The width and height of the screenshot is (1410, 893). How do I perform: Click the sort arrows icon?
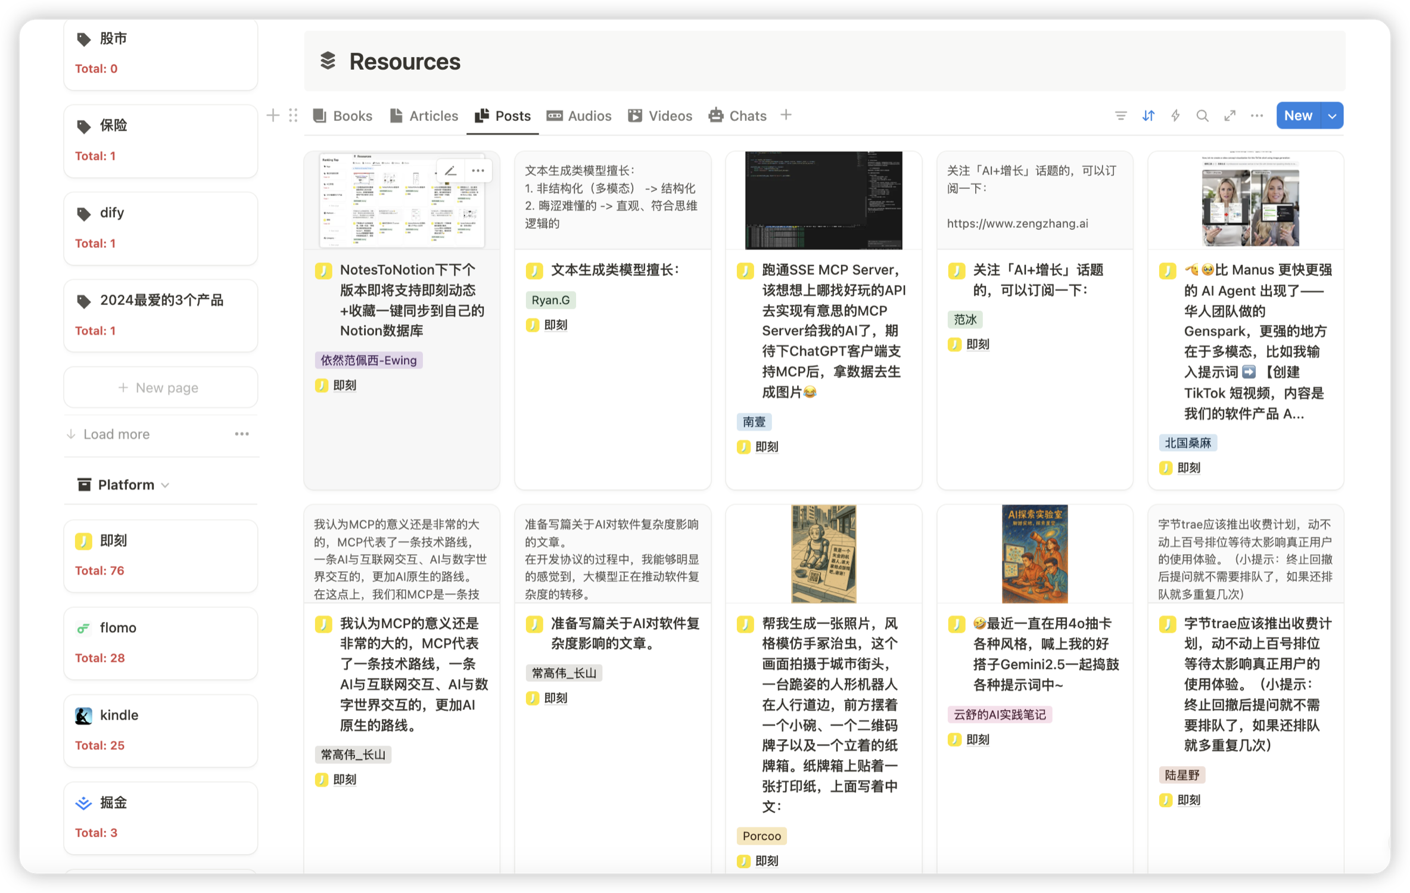tap(1148, 116)
